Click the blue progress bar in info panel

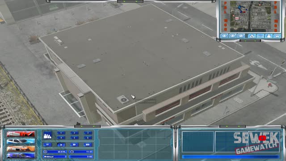pos(231,157)
